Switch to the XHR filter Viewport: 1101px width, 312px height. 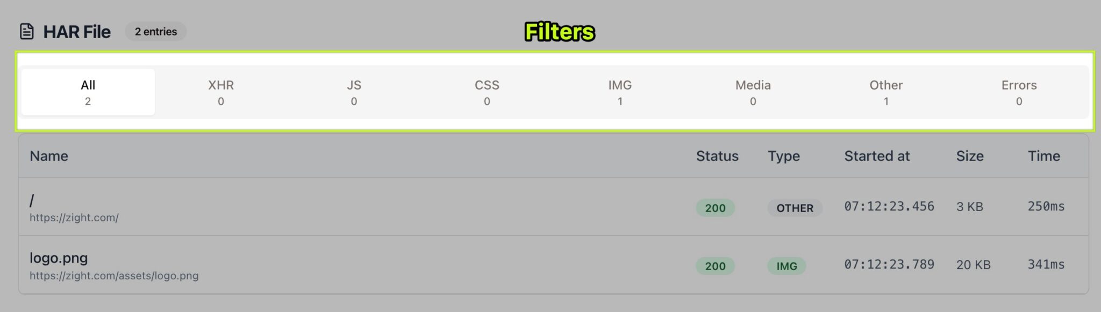[x=220, y=91]
